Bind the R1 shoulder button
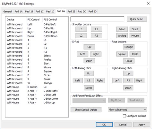 [96, 29]
